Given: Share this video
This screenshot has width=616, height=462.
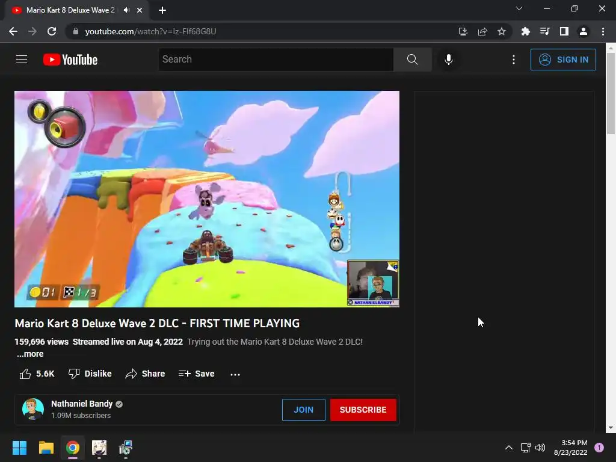Looking at the screenshot, I should click(x=145, y=374).
